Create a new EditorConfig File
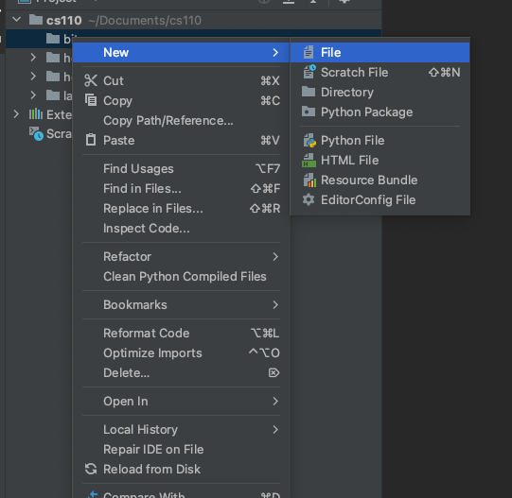This screenshot has height=498, width=512. click(380, 200)
